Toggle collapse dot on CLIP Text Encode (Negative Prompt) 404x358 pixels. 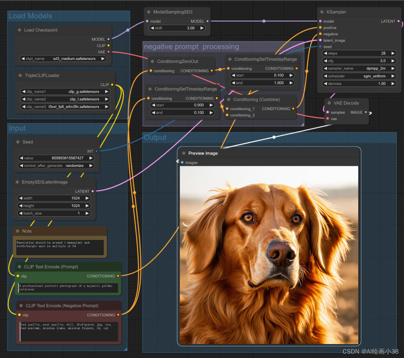(21, 306)
